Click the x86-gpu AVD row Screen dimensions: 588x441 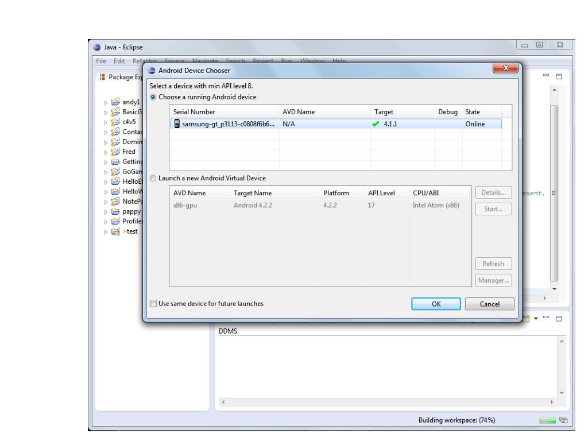[320, 206]
